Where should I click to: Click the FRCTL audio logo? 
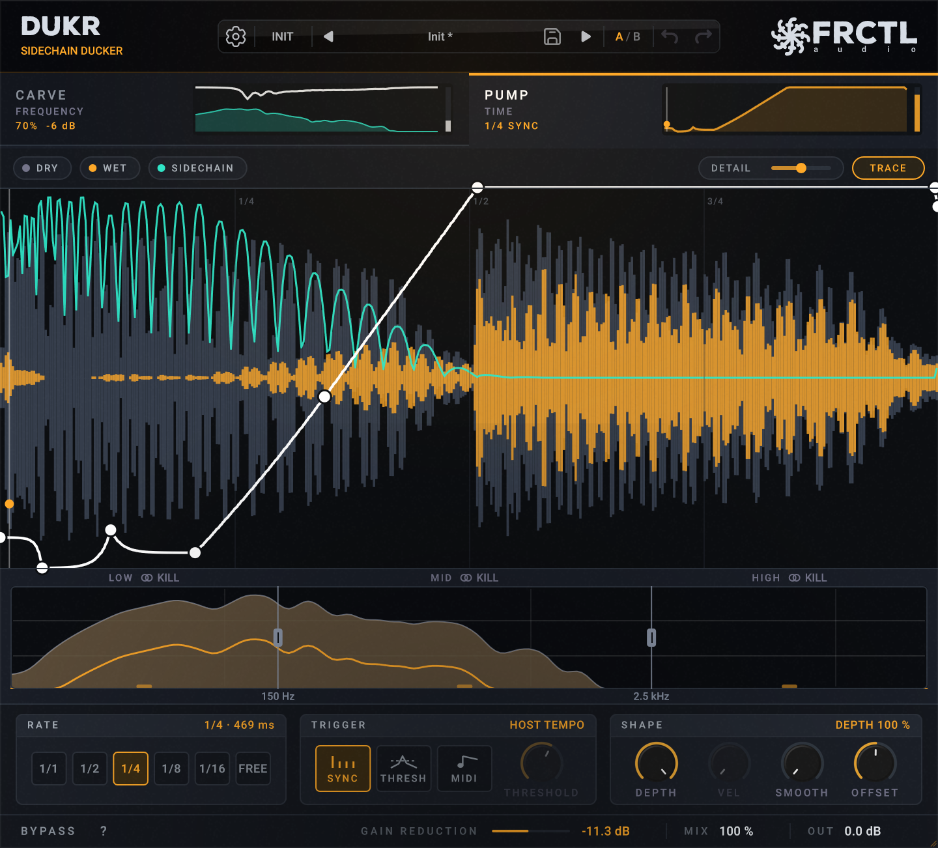pos(844,36)
